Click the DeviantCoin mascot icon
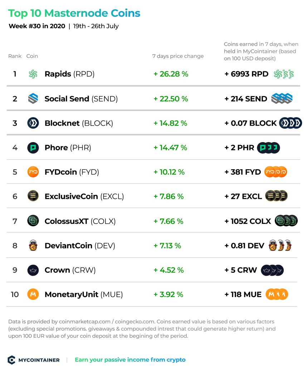This screenshot has height=377, width=307. [33, 246]
